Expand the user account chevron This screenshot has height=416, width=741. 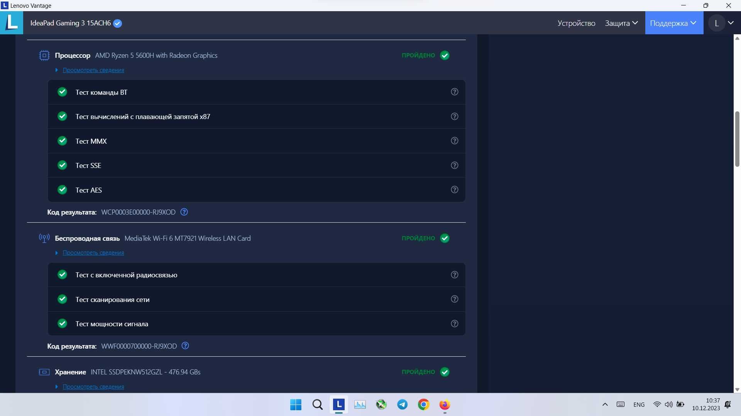coord(731,23)
